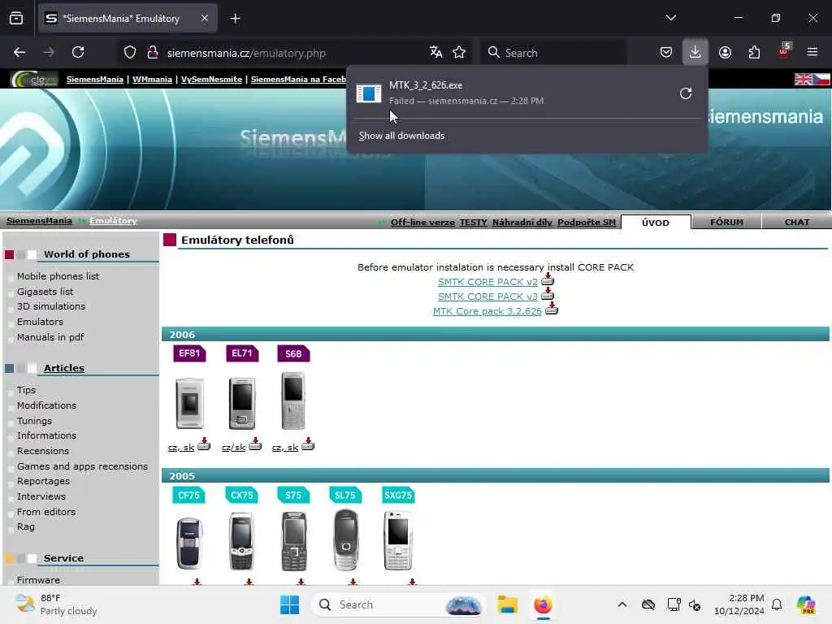Open the Firefox account icon
The width and height of the screenshot is (832, 624).
725,52
